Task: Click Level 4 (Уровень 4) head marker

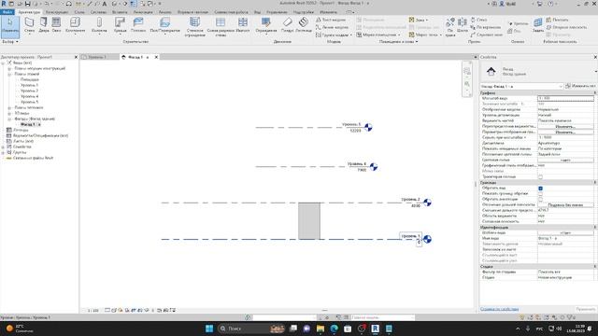Action: pyautogui.click(x=374, y=167)
